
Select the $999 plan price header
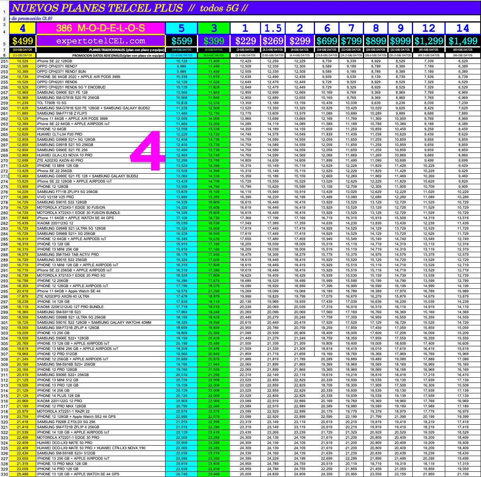coord(400,41)
